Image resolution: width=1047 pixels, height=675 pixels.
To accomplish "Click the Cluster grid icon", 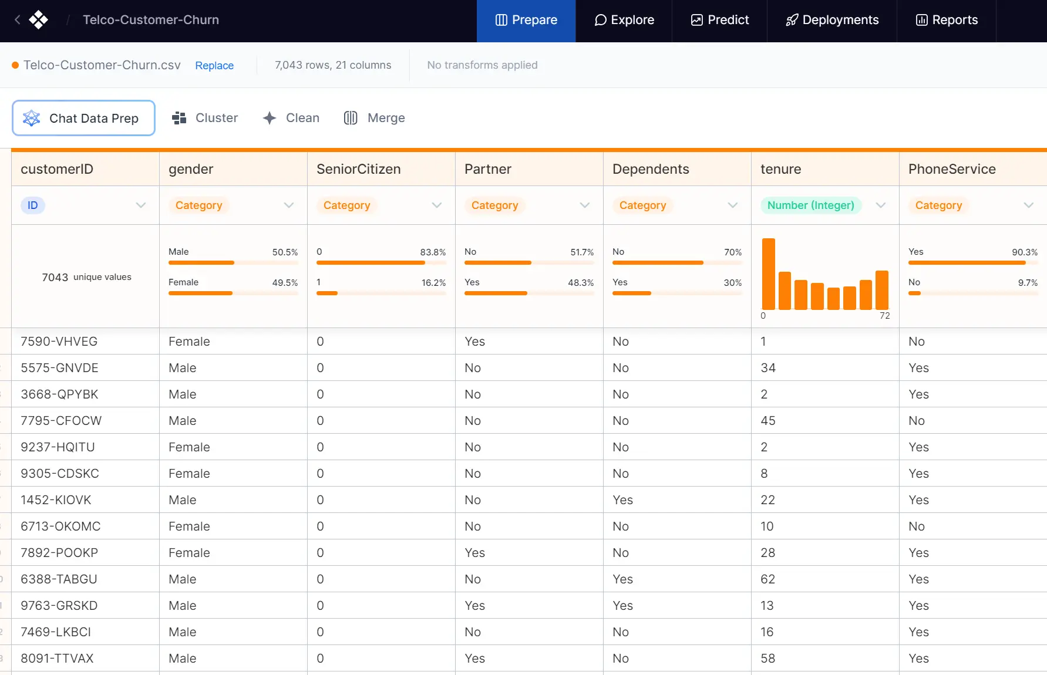I will coord(179,119).
